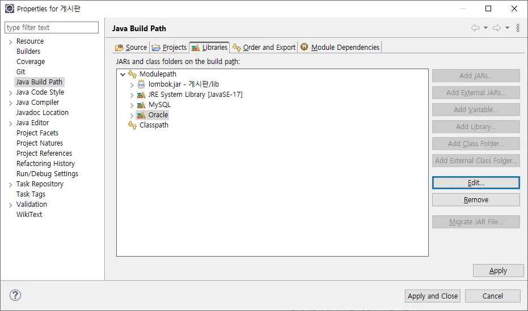Open the view menu three-dots icon
Screen dimensions: 528x311
[518, 28]
